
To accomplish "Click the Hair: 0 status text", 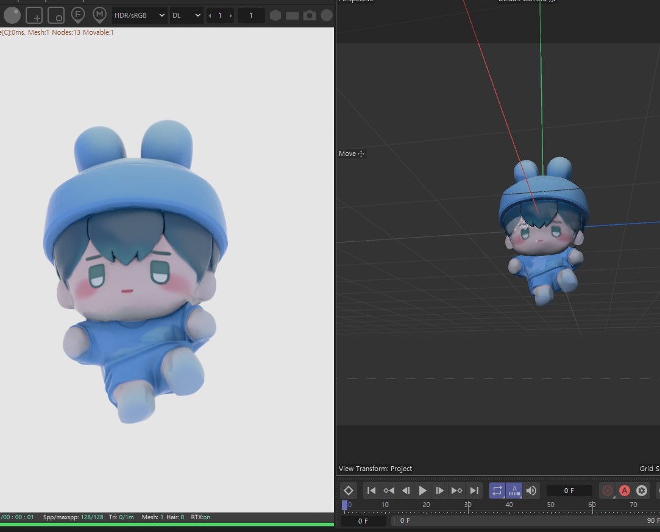I will (x=175, y=517).
